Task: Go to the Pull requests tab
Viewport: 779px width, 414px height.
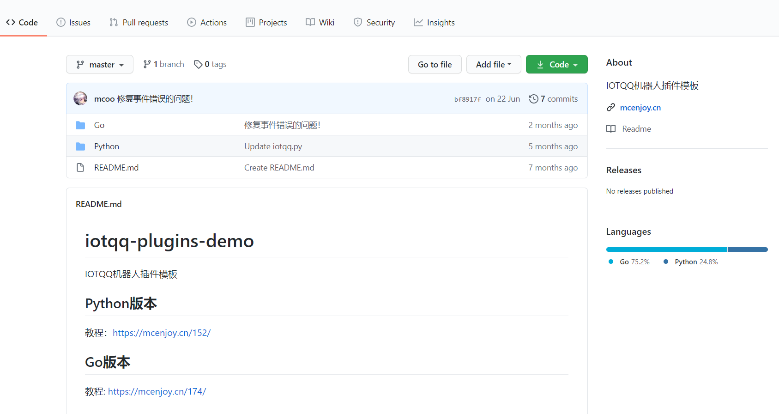Action: tap(139, 22)
